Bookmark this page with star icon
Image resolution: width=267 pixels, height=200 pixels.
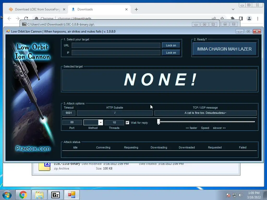tap(222, 18)
